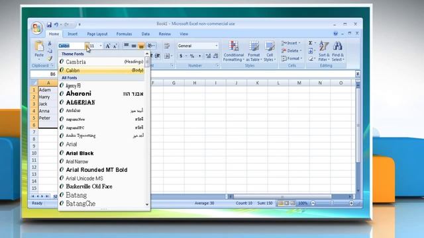The image size is (424, 238).
Task: Click the AutoSum sigma icon
Action: (x=311, y=43)
